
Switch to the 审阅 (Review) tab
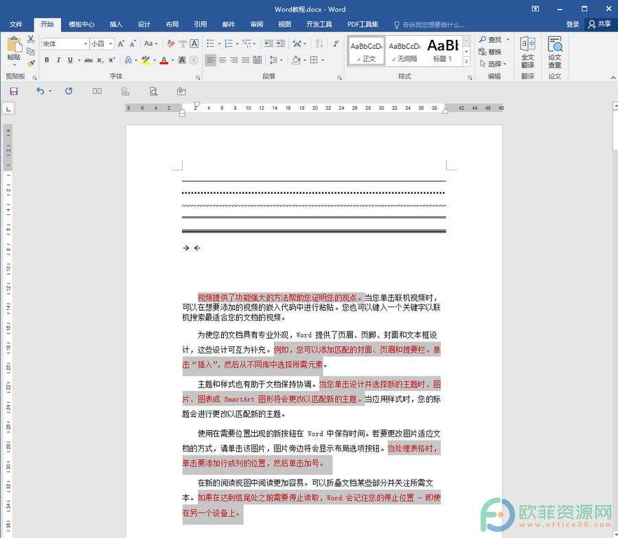click(257, 25)
